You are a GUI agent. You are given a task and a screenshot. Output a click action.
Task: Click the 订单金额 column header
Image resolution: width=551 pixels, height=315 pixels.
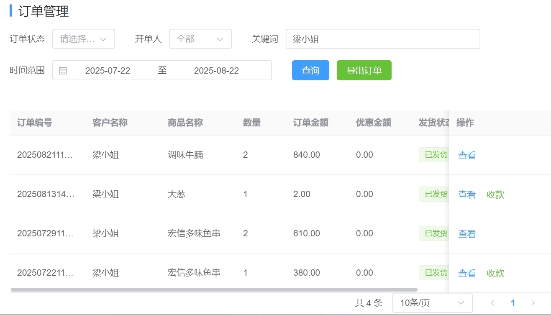coord(310,123)
